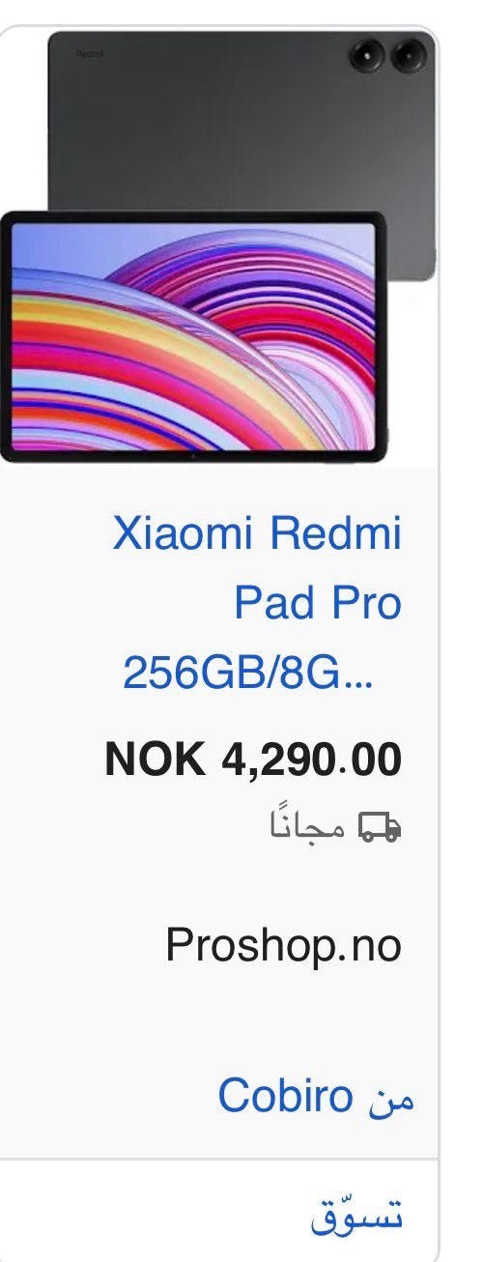Click the Redmi logo on tablet back
Image resolution: width=484 pixels, height=1262 pixels.
pos(88,54)
